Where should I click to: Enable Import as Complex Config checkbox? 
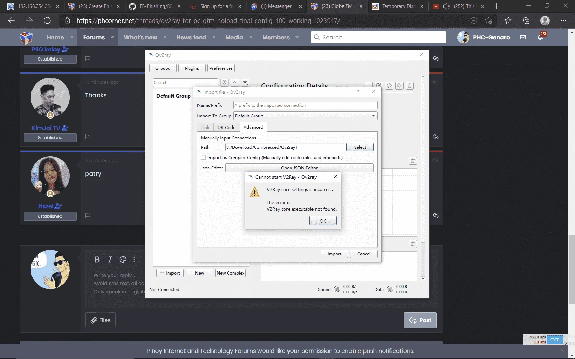[x=203, y=157]
